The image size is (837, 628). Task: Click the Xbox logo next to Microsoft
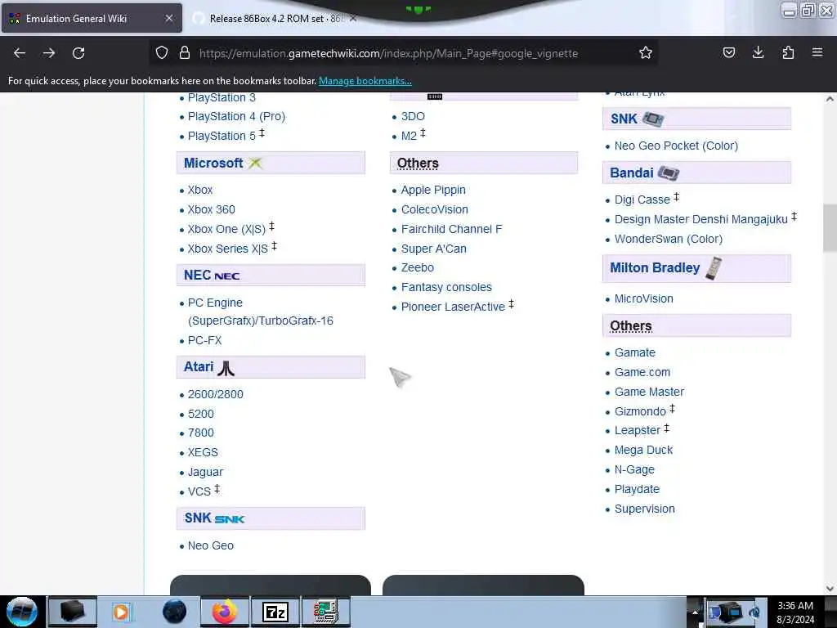255,163
